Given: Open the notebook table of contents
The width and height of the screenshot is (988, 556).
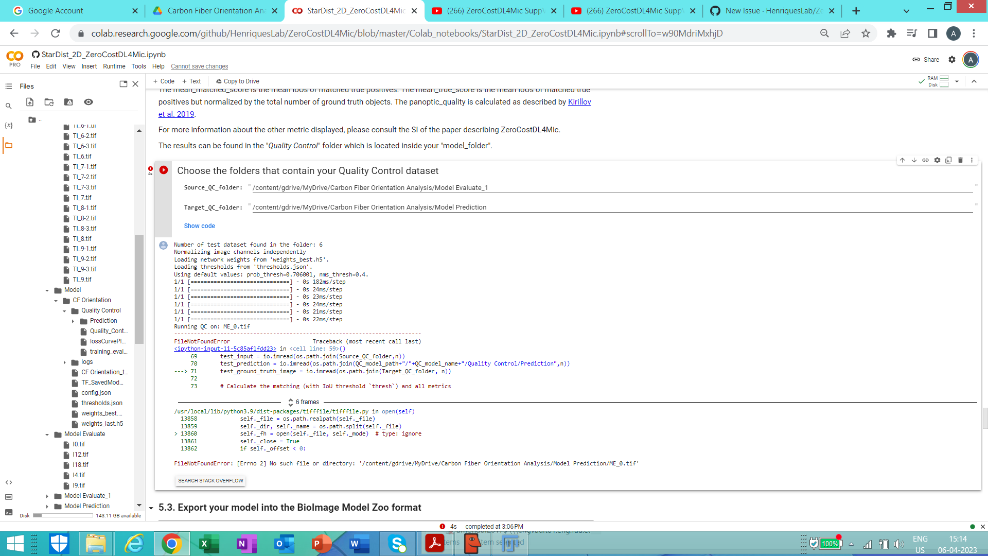Looking at the screenshot, I should 8,86.
